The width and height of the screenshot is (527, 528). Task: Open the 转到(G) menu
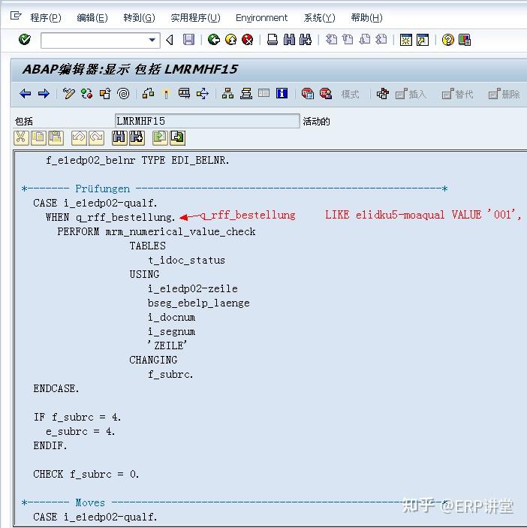139,17
